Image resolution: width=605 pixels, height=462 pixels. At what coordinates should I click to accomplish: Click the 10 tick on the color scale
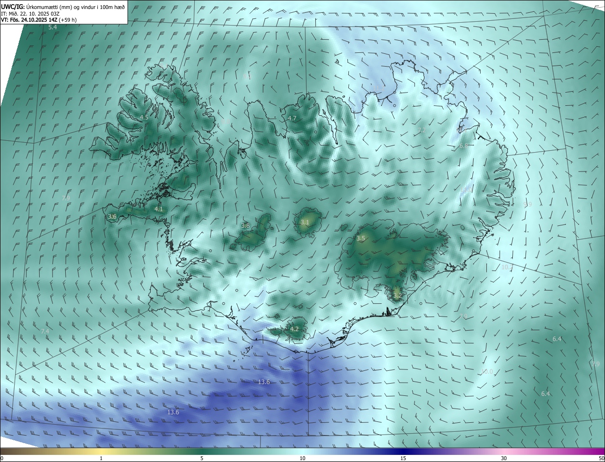tap(302, 458)
